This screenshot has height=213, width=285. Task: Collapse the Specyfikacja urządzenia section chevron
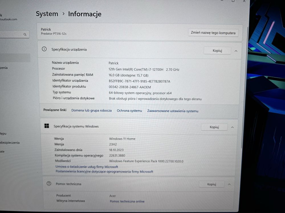[236, 51]
